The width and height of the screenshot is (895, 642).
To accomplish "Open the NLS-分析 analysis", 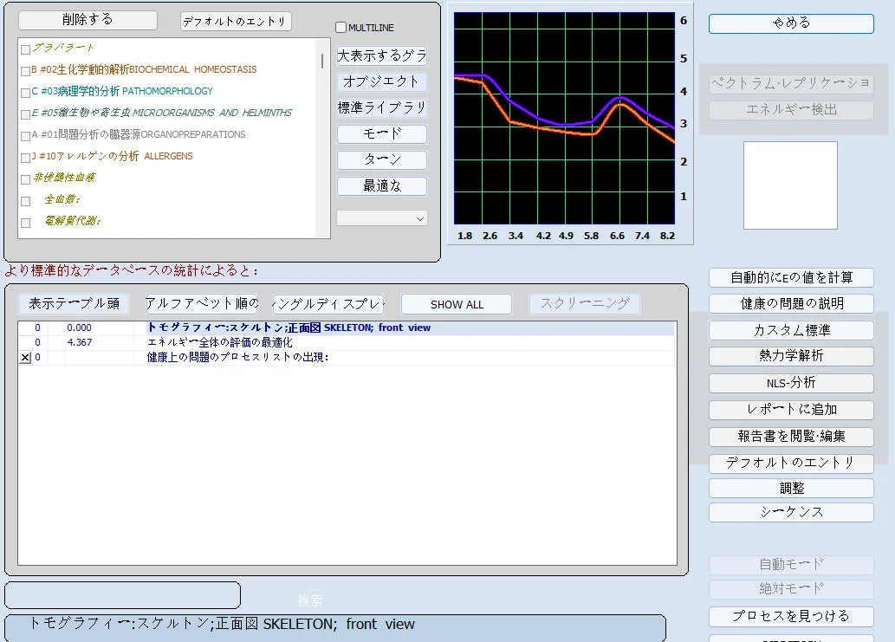I will (790, 383).
